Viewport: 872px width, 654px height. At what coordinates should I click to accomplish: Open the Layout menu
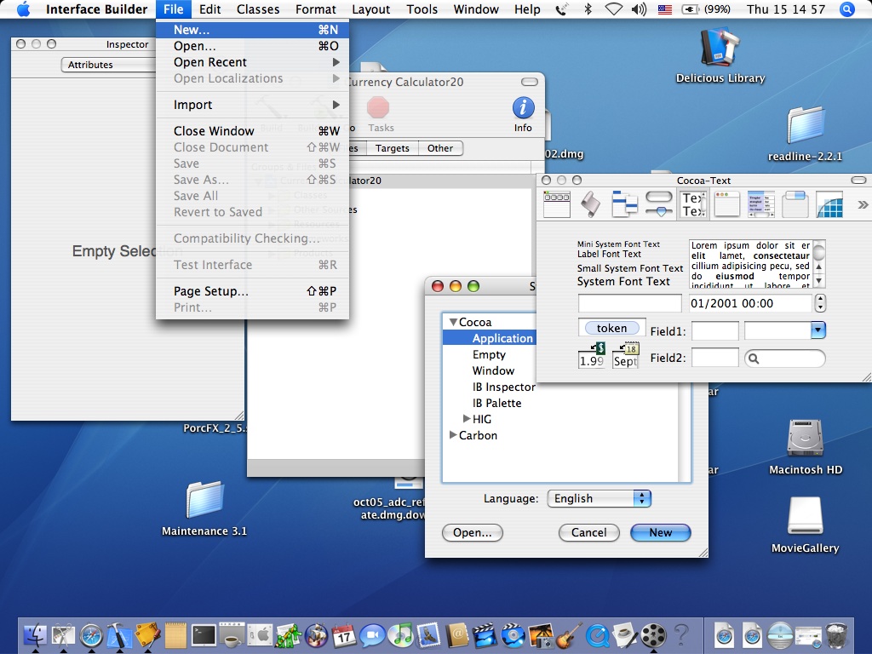click(371, 9)
